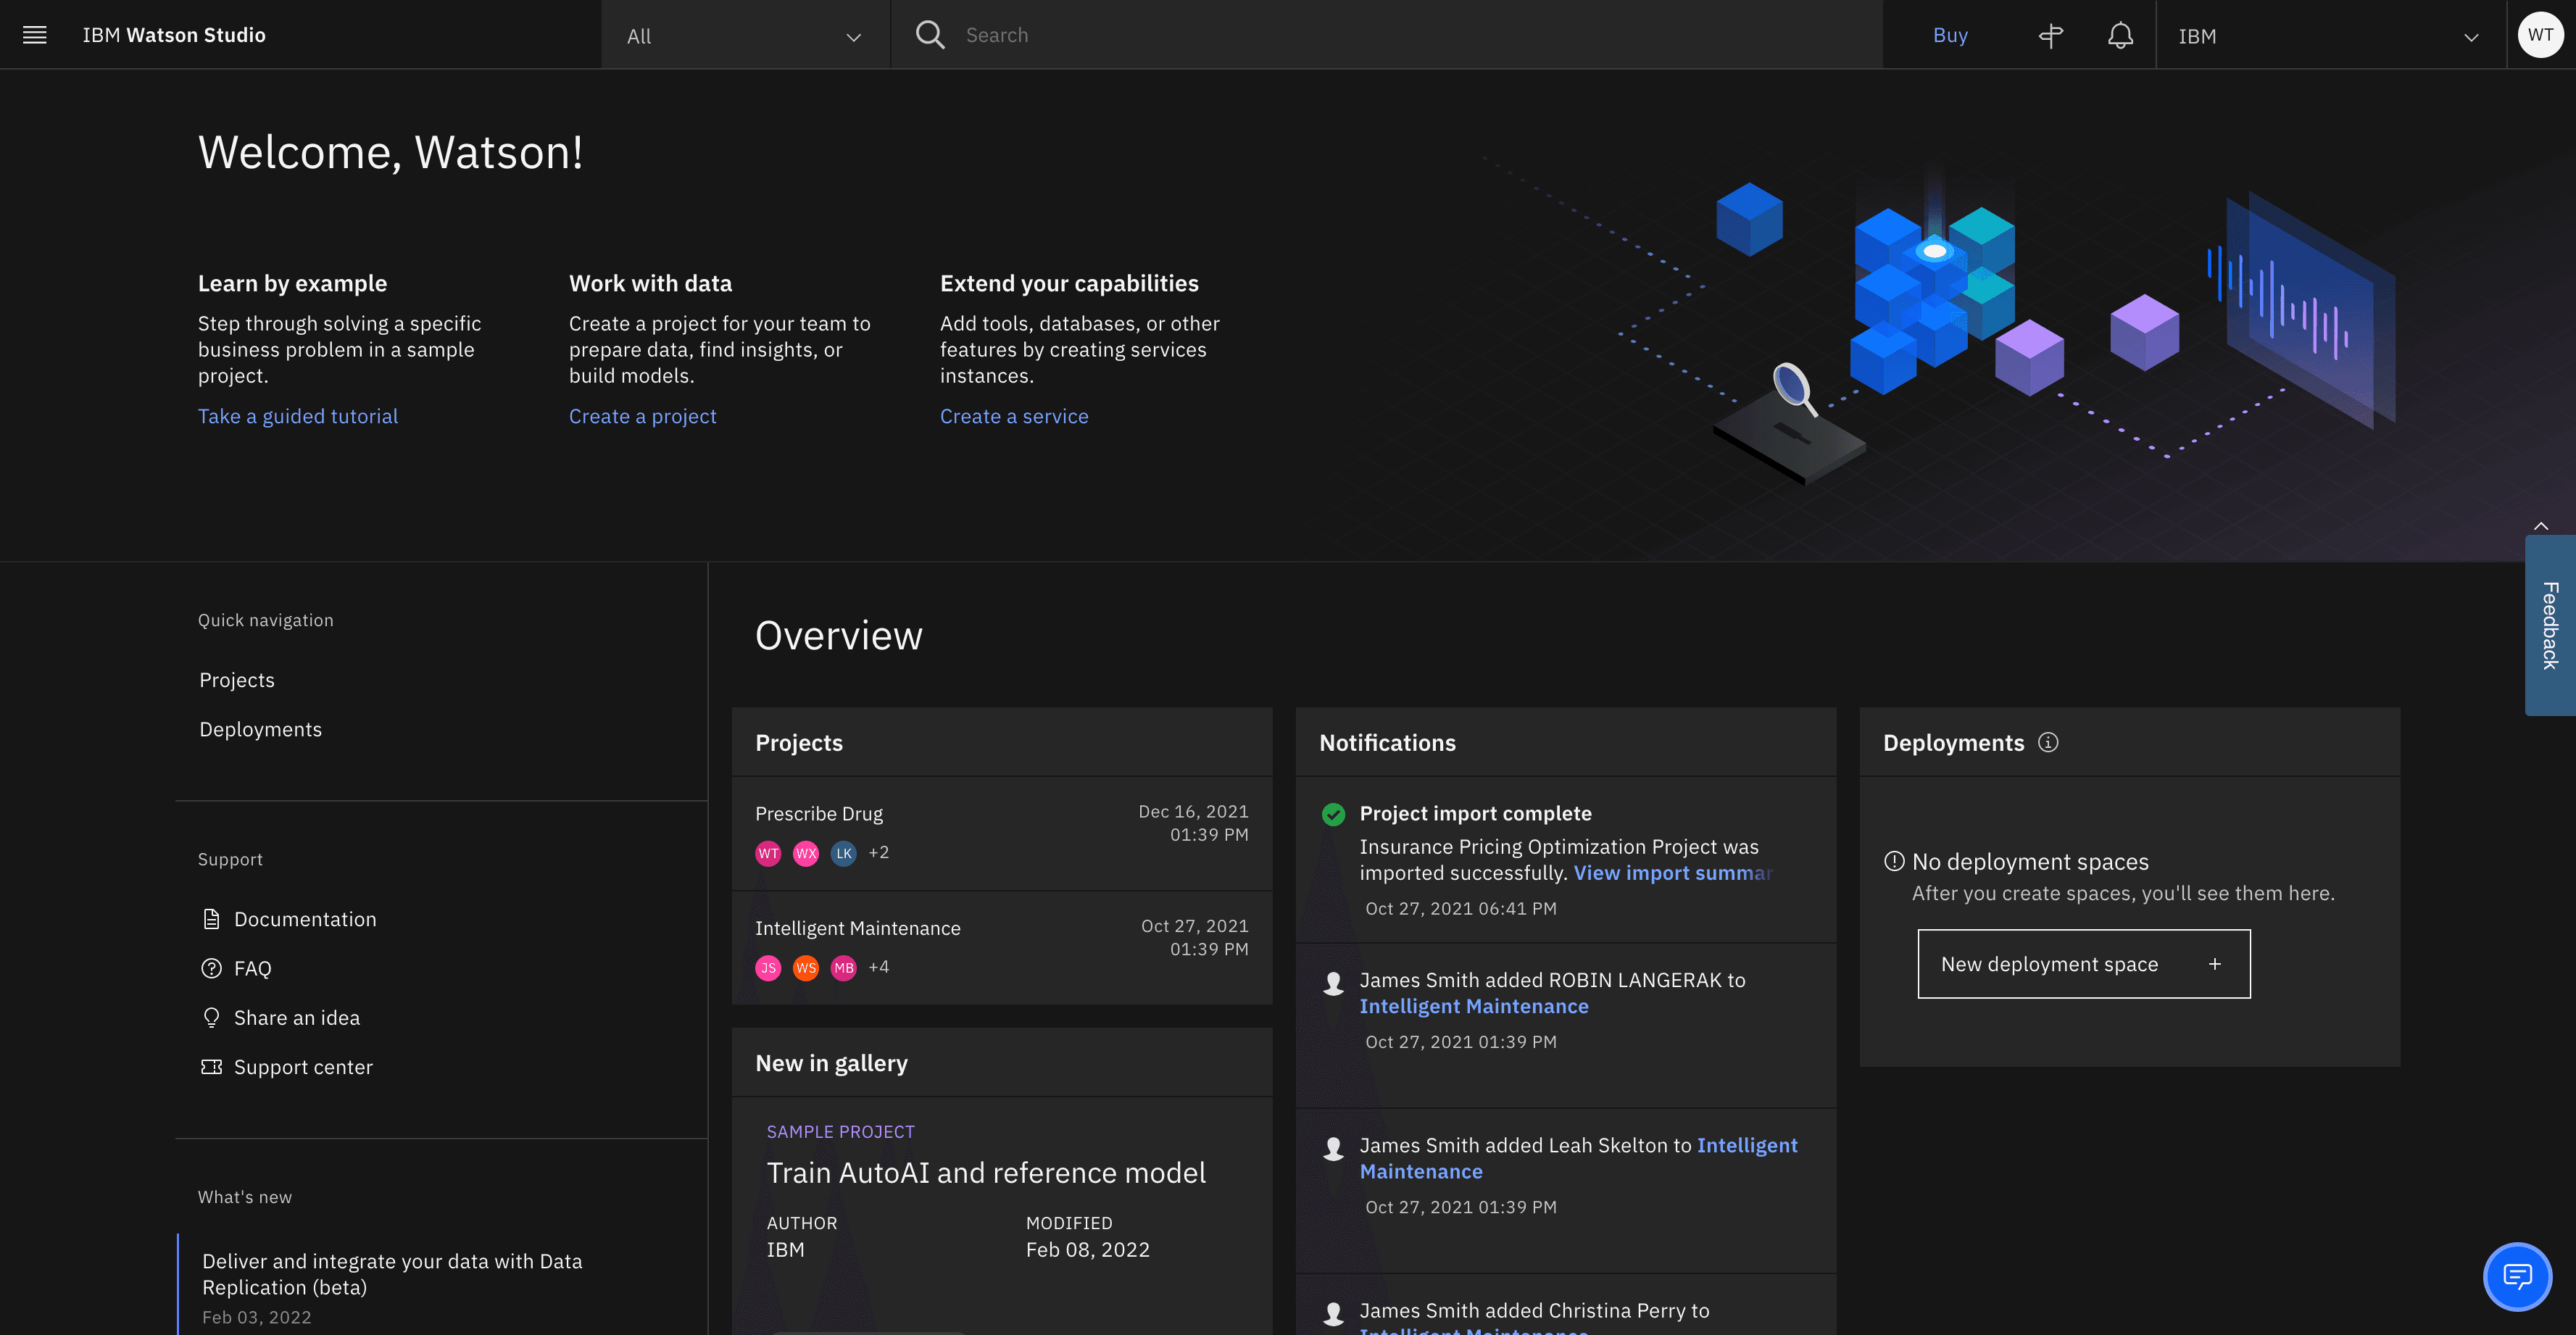This screenshot has width=2576, height=1335.
Task: Open the guided tour signpost icon
Action: (2050, 36)
